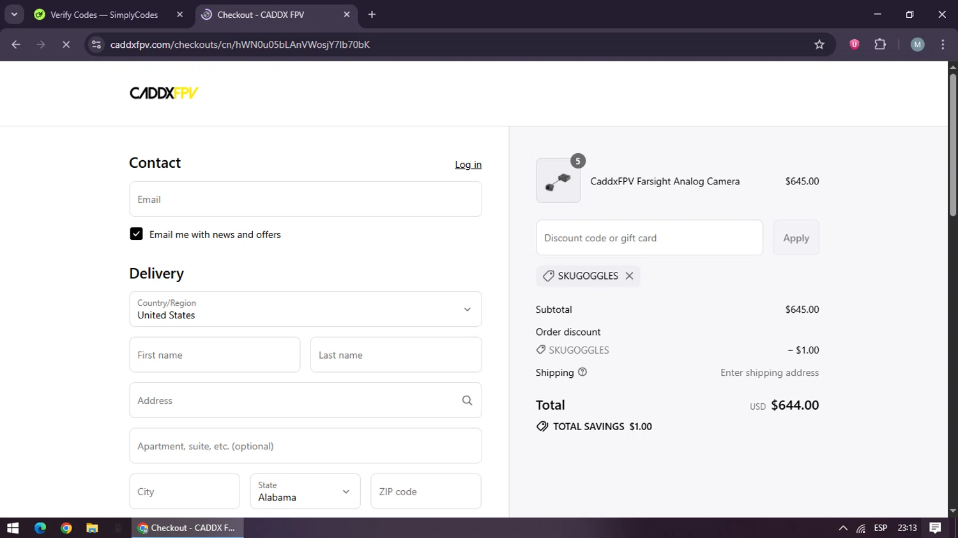Click the Log in link

(x=468, y=165)
